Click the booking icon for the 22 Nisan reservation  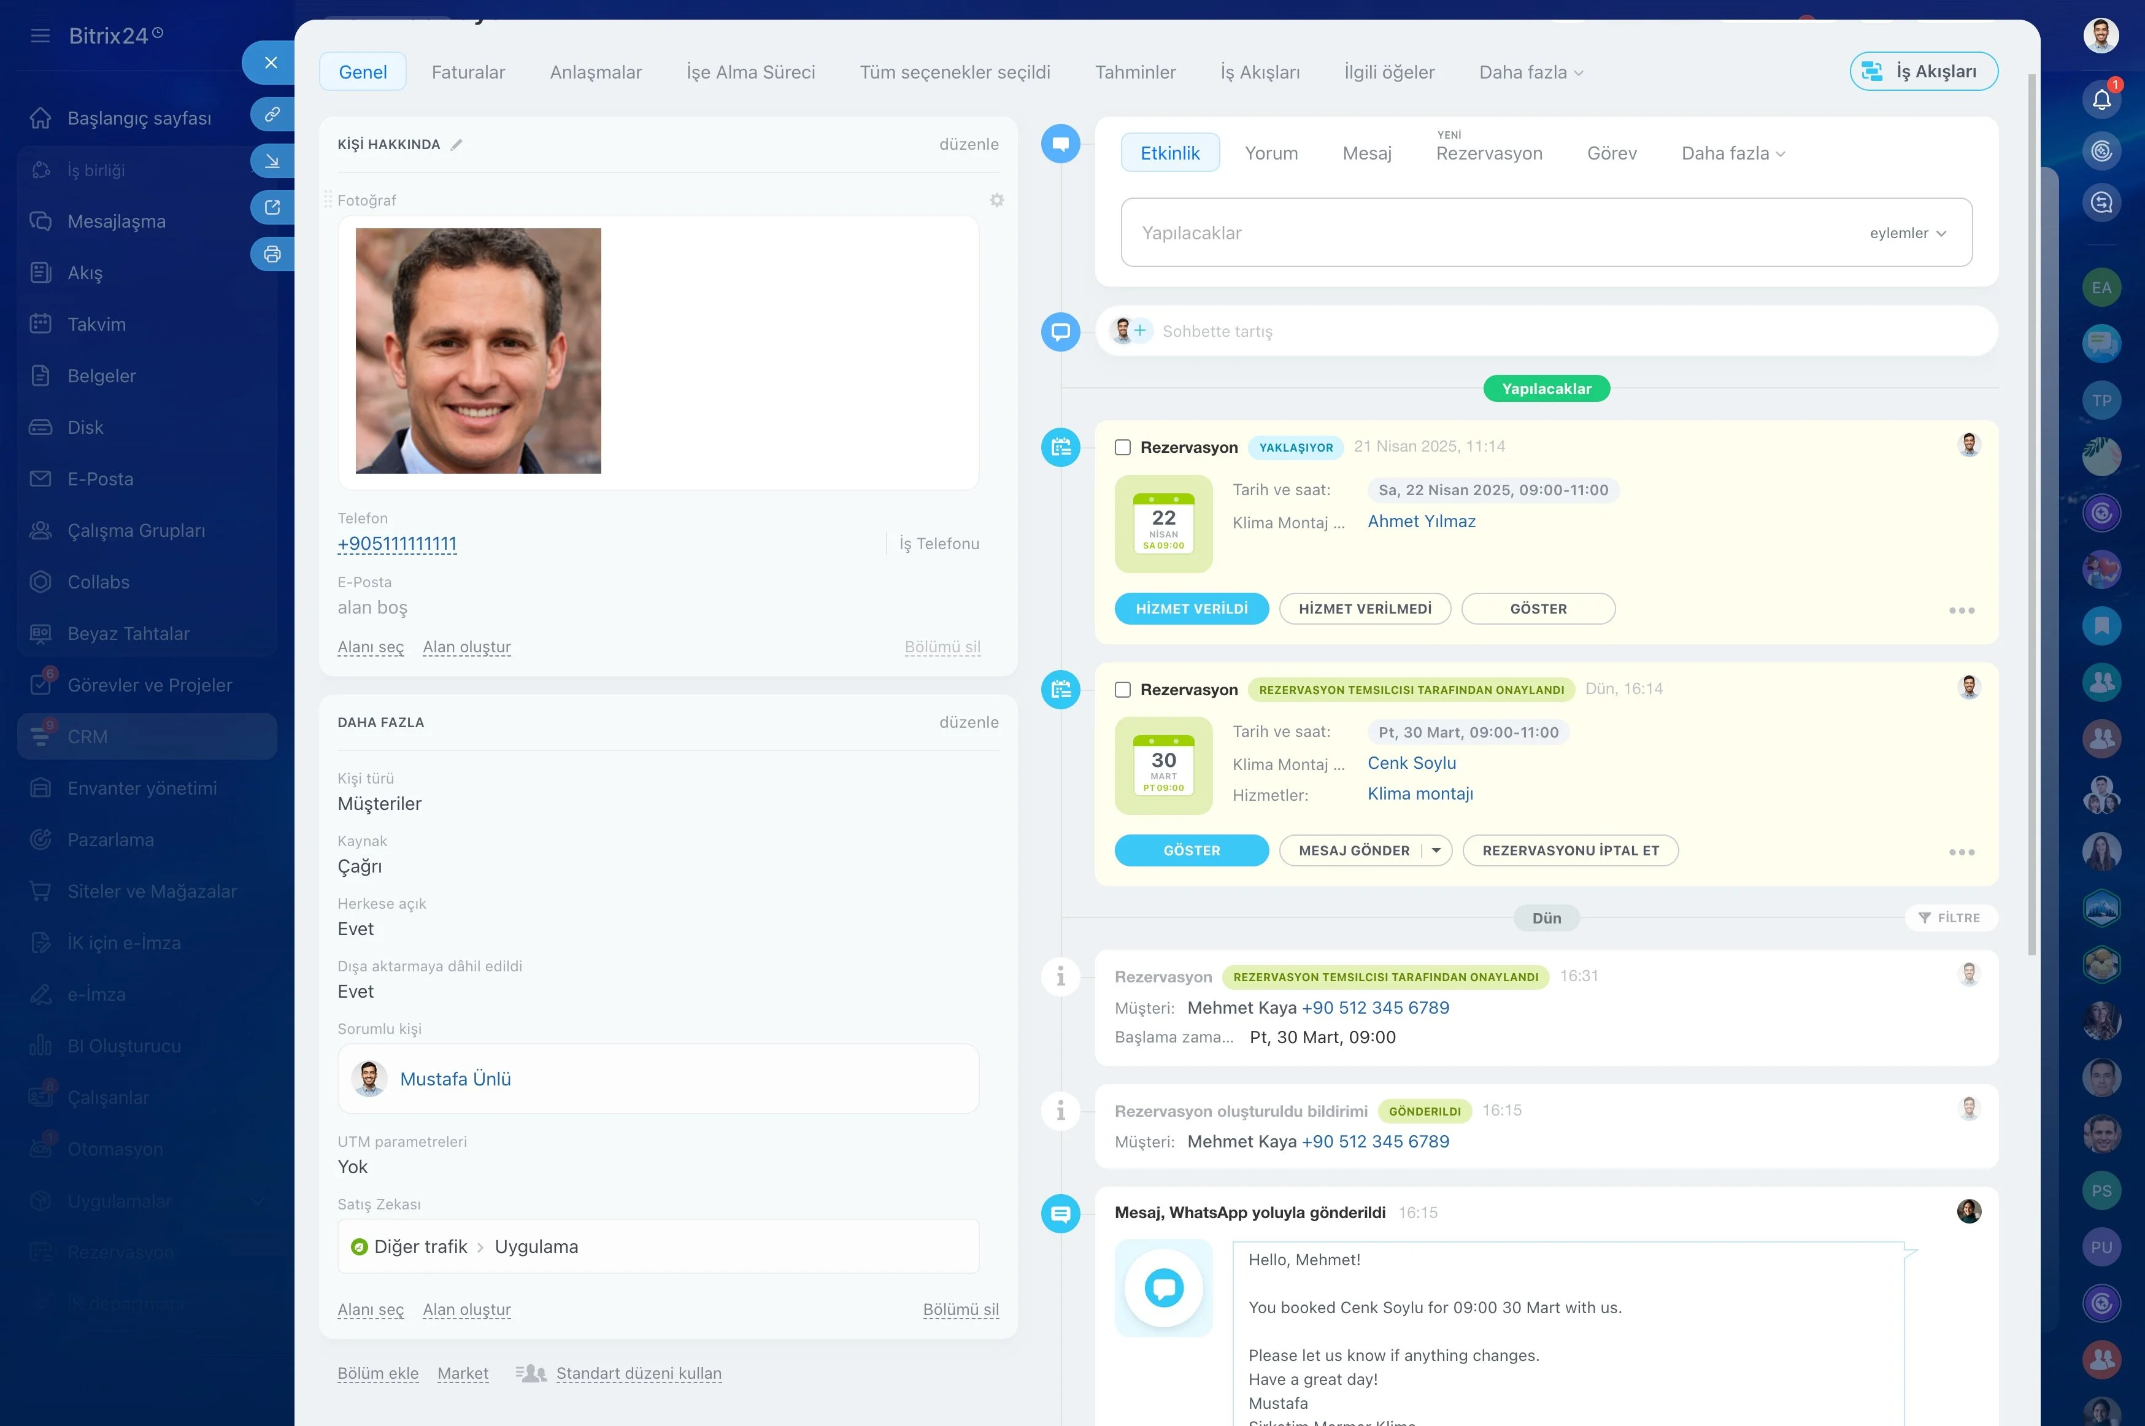coord(1060,447)
